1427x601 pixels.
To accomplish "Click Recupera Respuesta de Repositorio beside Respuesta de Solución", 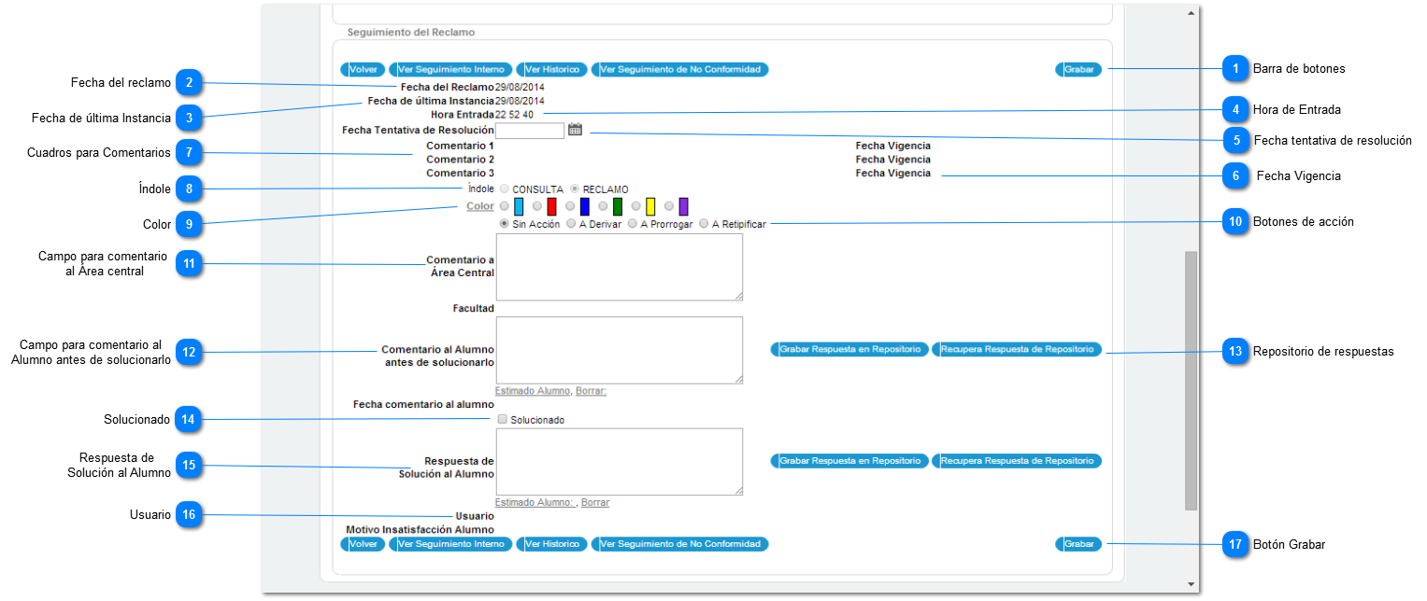I will click(x=1017, y=461).
